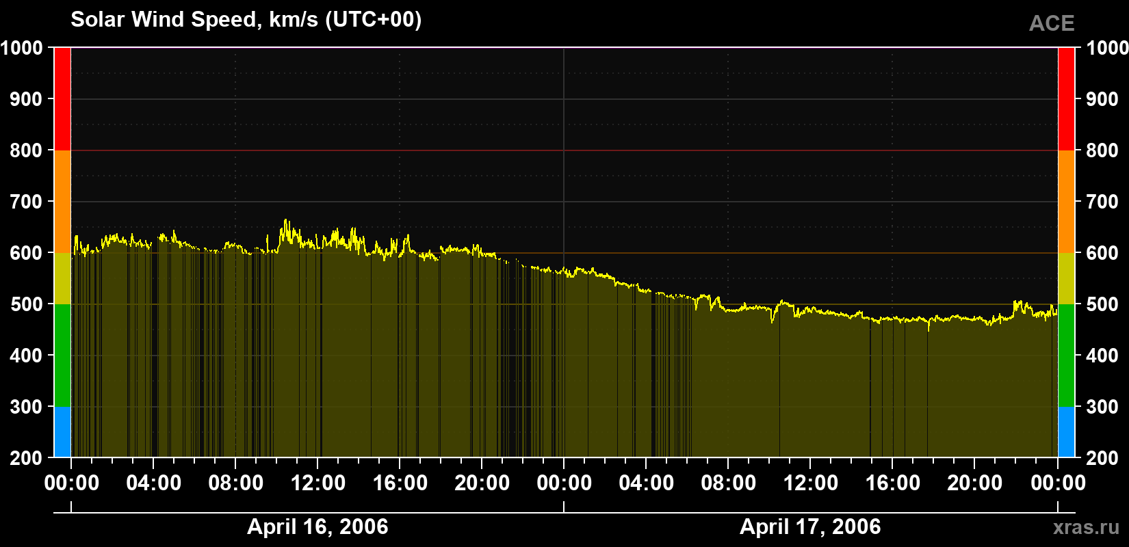Select the April 16, 2006 date label
This screenshot has height=547, width=1129.
(x=317, y=526)
